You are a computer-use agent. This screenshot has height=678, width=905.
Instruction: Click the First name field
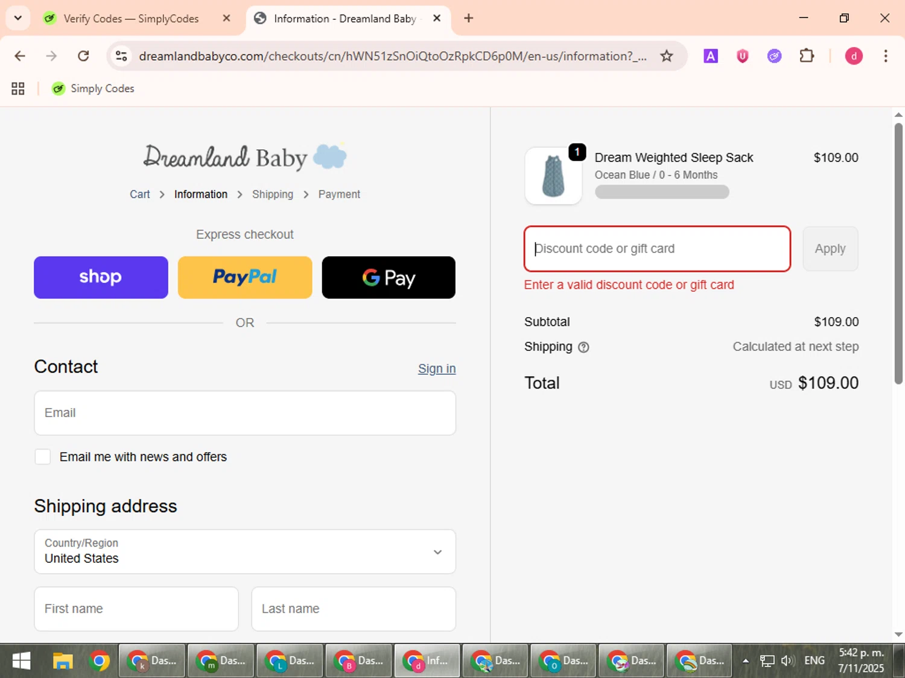pyautogui.click(x=136, y=609)
